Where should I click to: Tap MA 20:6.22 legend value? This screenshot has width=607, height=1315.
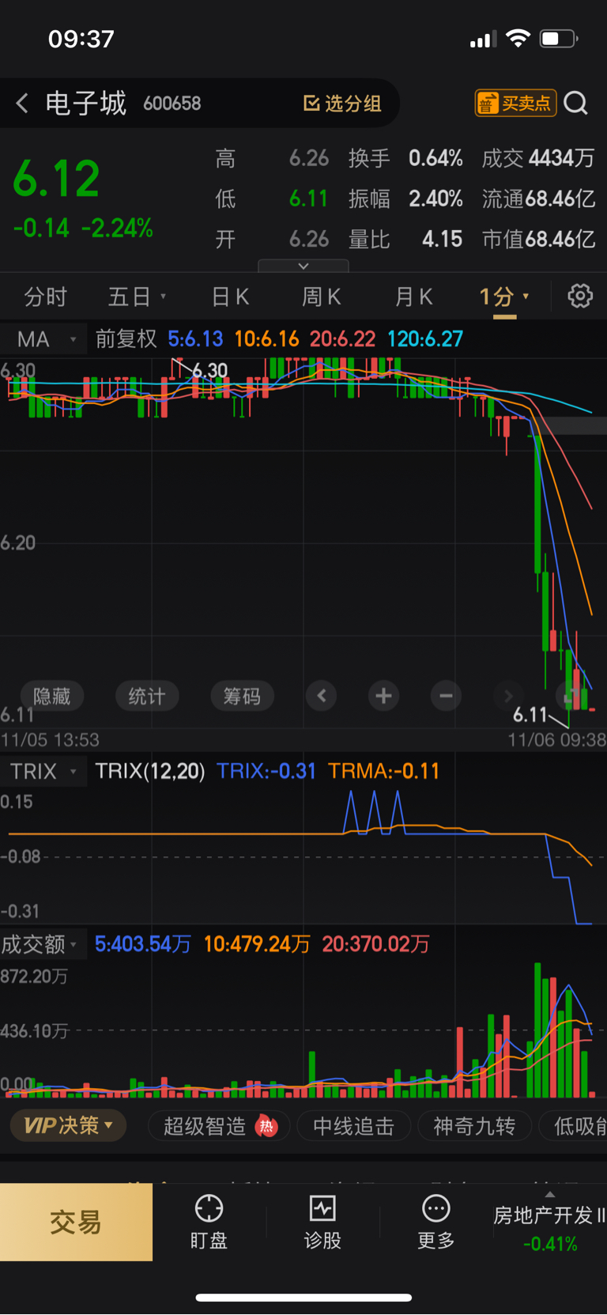coord(342,339)
